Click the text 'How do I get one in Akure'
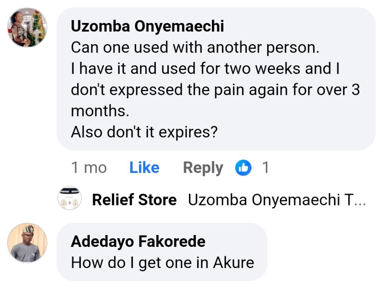 click(162, 263)
